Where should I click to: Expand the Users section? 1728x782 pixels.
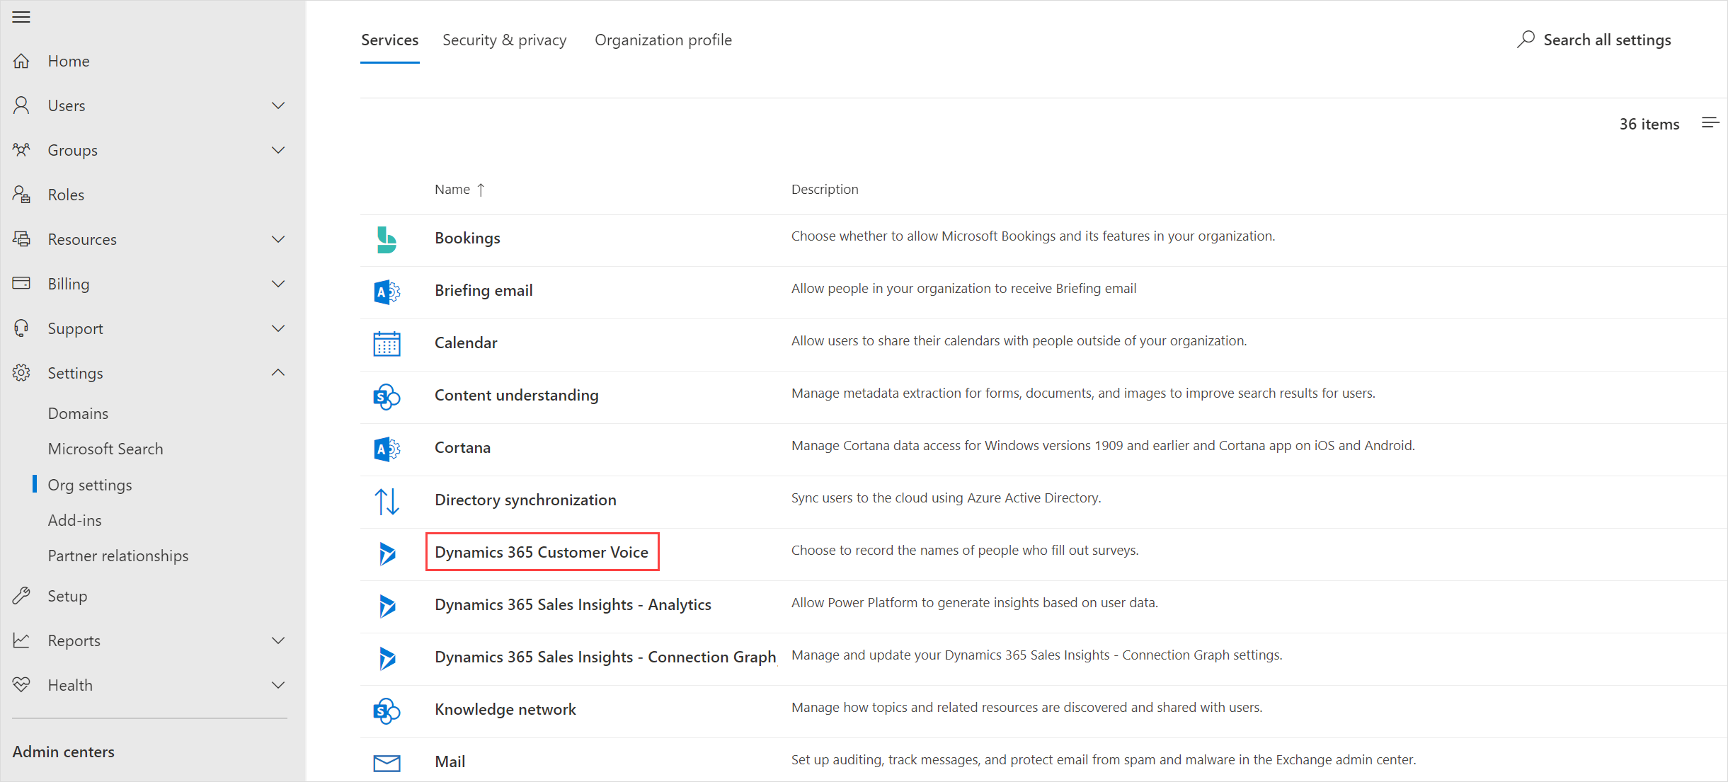point(277,105)
